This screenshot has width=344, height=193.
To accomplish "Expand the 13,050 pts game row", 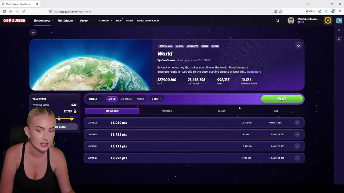I will pos(297,123).
